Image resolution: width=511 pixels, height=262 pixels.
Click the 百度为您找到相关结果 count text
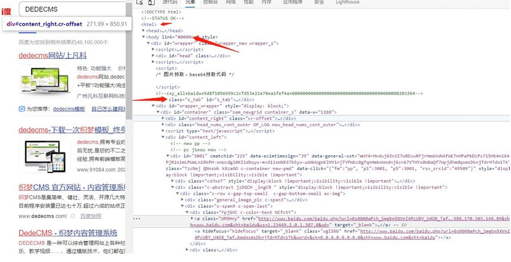[x=63, y=42]
